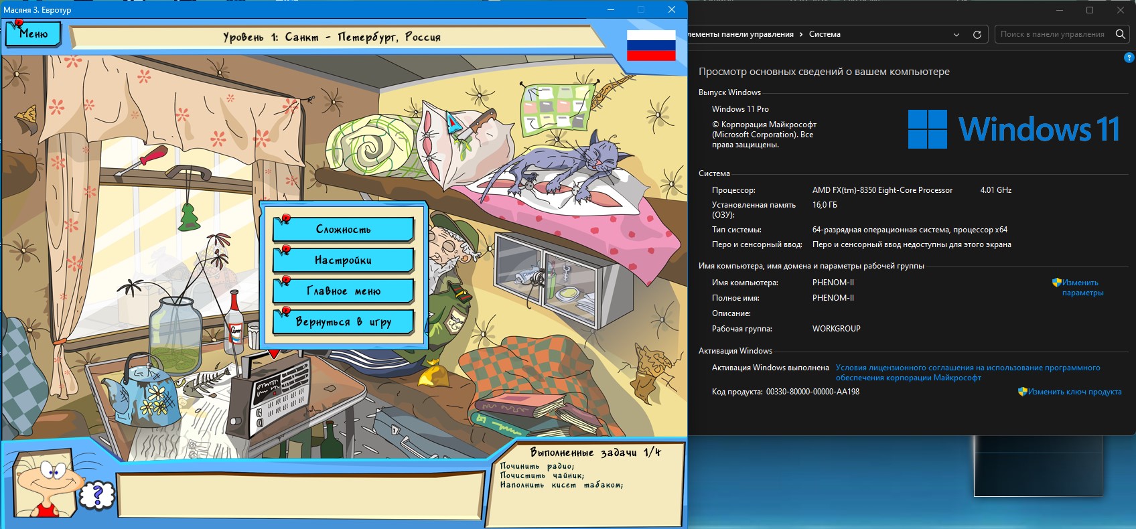Expand the address bar history dropdown
This screenshot has width=1136, height=529.
click(956, 35)
